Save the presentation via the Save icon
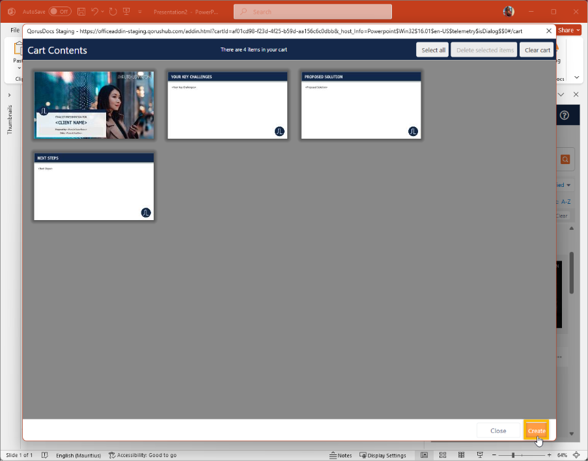Viewport: 588px width, 461px height. point(81,11)
